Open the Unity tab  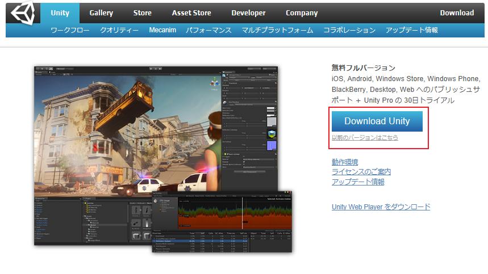(60, 13)
